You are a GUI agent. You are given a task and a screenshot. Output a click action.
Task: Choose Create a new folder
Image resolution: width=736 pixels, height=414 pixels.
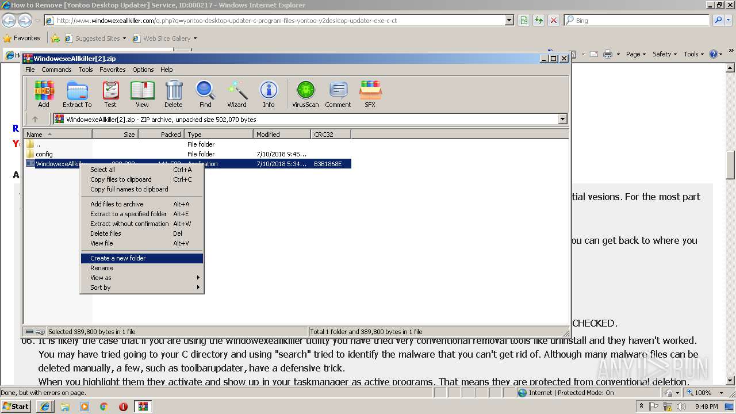coord(142,258)
